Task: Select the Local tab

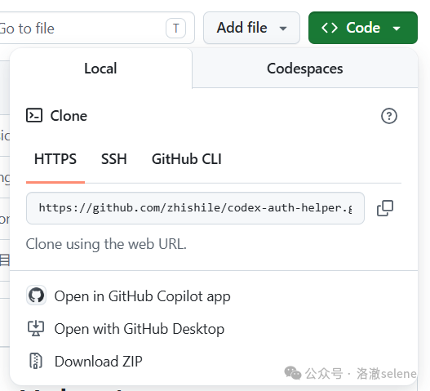Action: pos(100,69)
